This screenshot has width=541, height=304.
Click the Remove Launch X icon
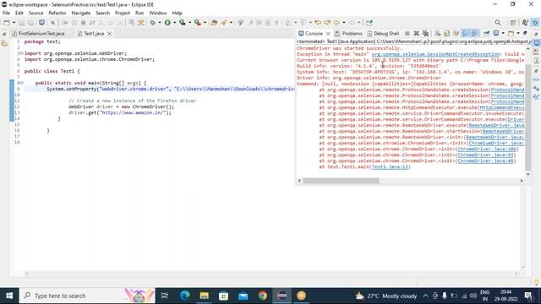coord(416,34)
